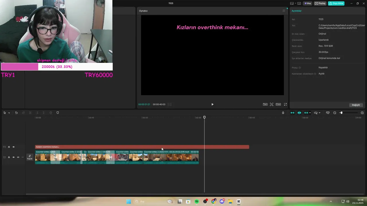Hide the main video track with eye icon
The height and width of the screenshot is (206, 367).
[13, 157]
